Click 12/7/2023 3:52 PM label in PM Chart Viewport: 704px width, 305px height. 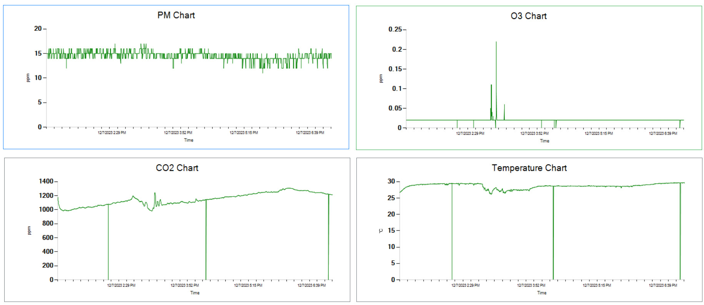pyautogui.click(x=178, y=133)
